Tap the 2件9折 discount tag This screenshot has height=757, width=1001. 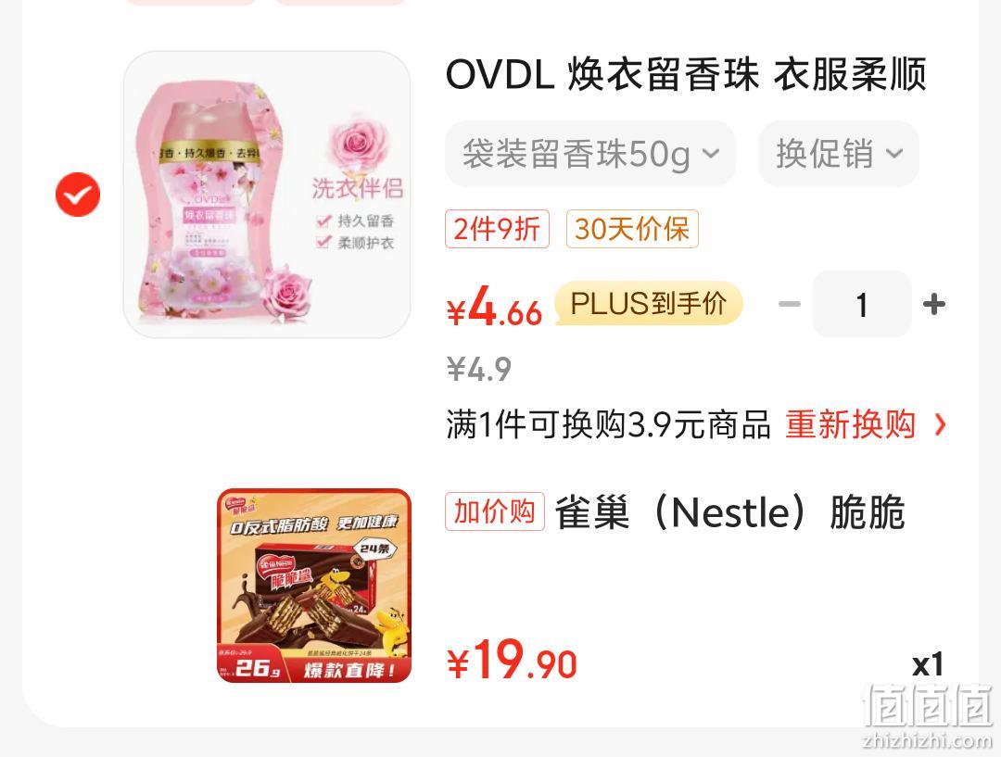click(x=497, y=229)
